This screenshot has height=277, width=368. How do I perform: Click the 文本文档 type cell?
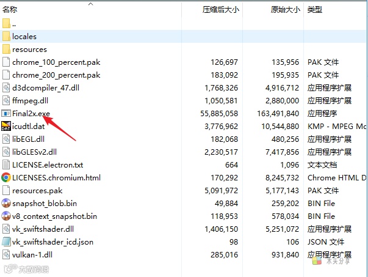pyautogui.click(x=322, y=165)
